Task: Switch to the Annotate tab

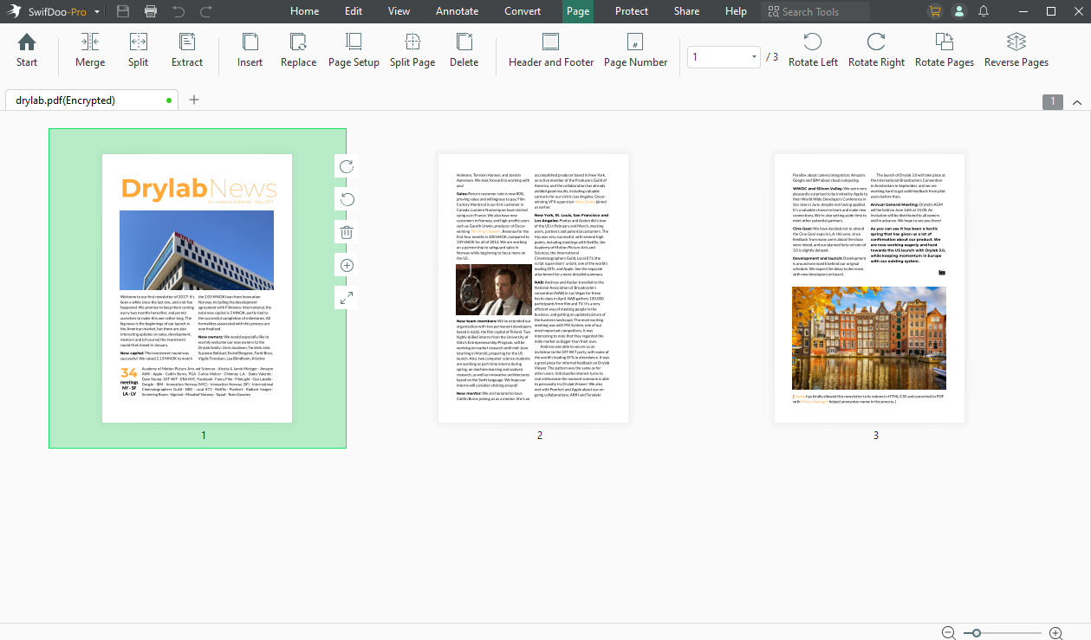Action: (x=458, y=11)
